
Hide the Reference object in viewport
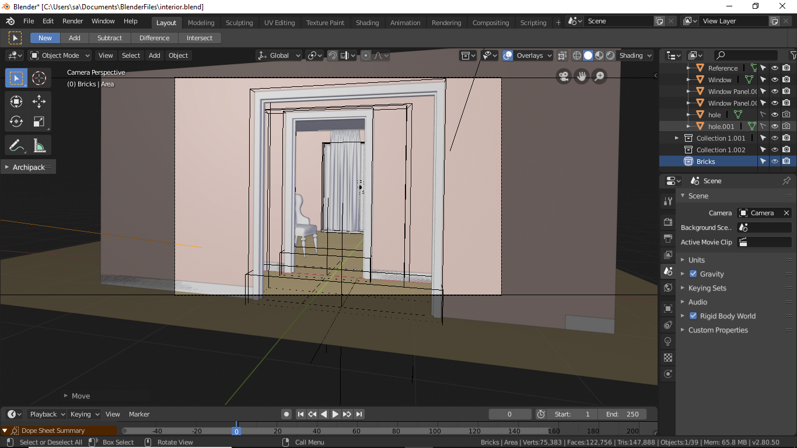775,68
